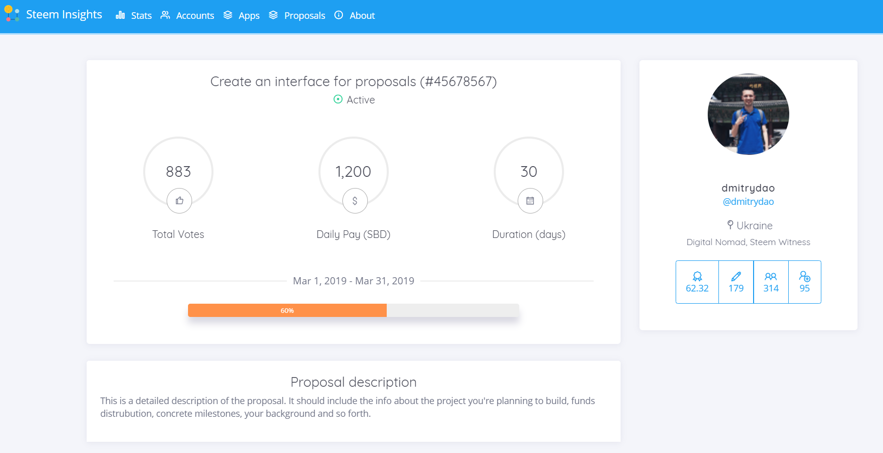The height and width of the screenshot is (453, 883).
Task: Click the calendar Duration icon
Action: 530,201
